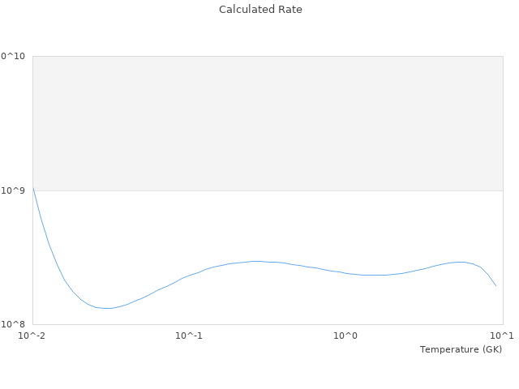Click the 10^0 x-axis tick label
Screen dimensions: 519x389
[x=345, y=336]
